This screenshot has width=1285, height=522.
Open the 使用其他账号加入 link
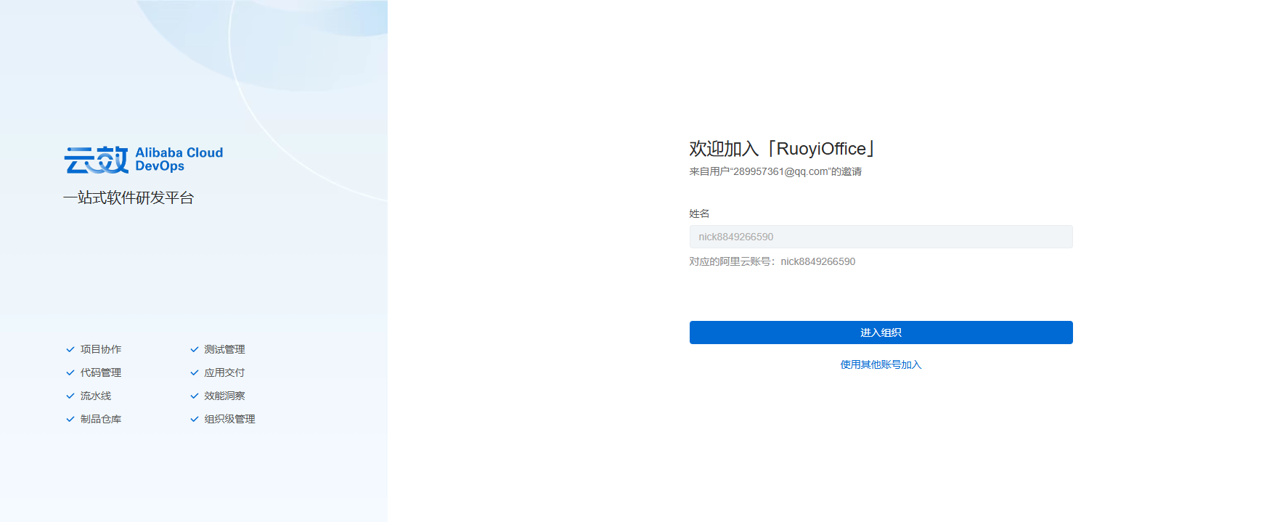(x=881, y=364)
